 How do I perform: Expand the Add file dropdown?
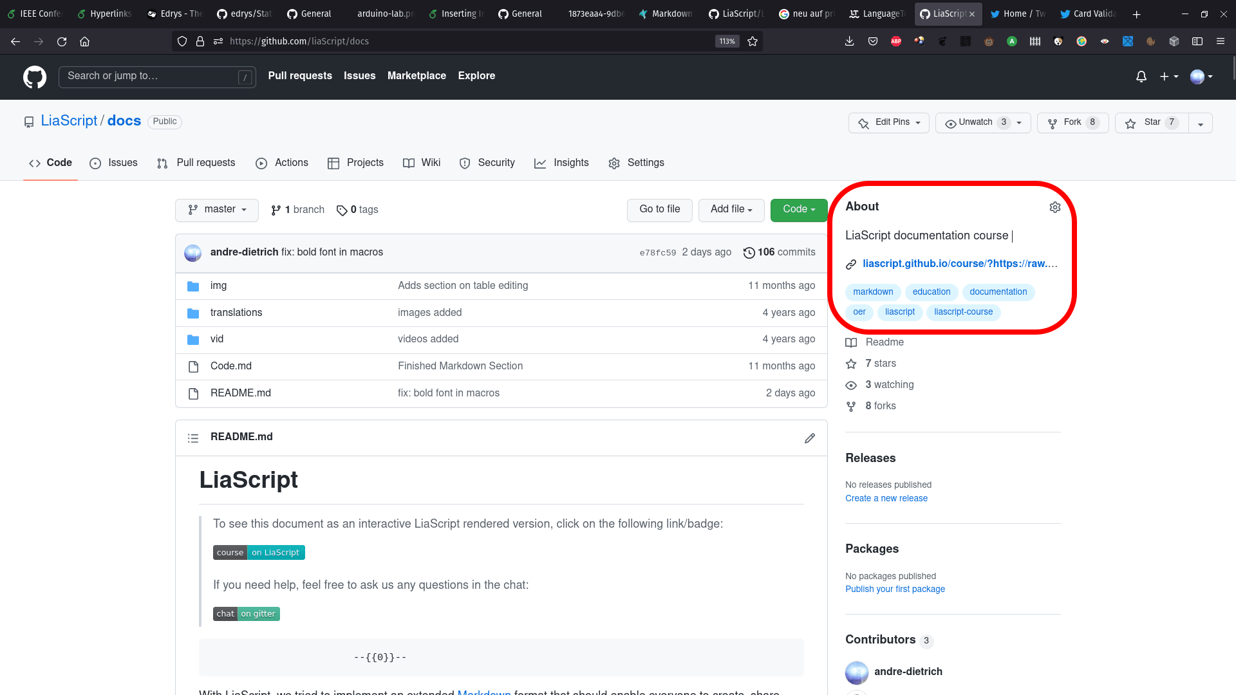pyautogui.click(x=731, y=210)
